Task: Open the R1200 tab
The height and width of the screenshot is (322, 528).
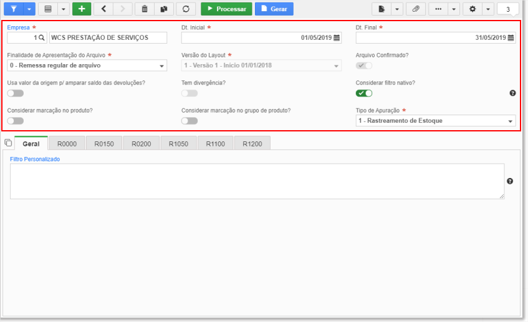Action: click(x=252, y=144)
